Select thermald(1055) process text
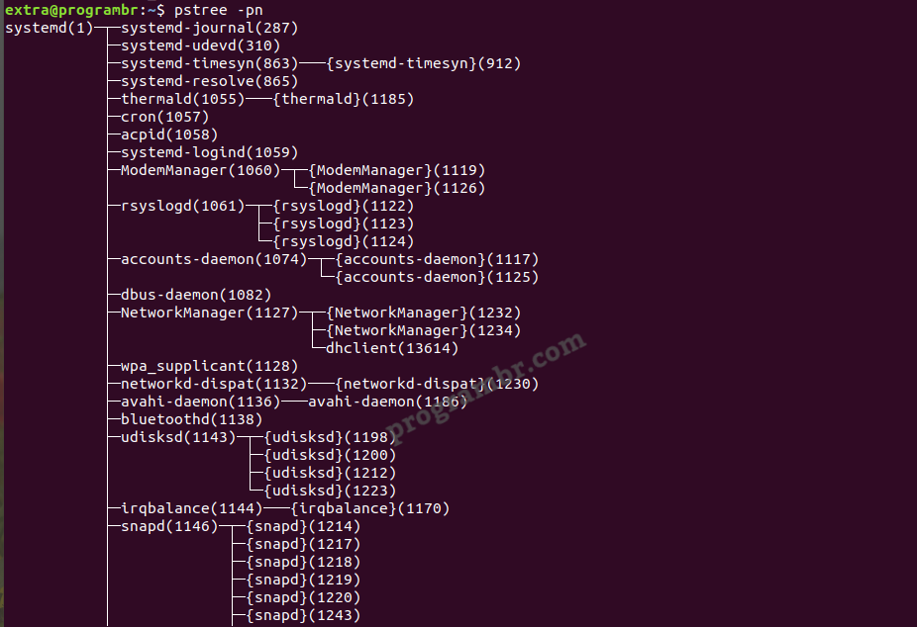Screen dimensions: 917x627 coord(182,99)
